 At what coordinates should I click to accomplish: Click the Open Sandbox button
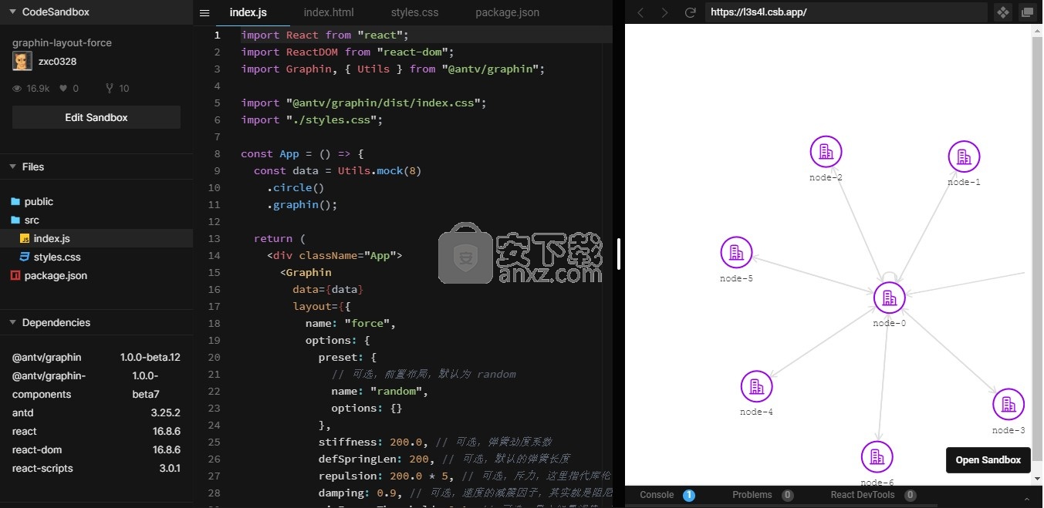[988, 460]
